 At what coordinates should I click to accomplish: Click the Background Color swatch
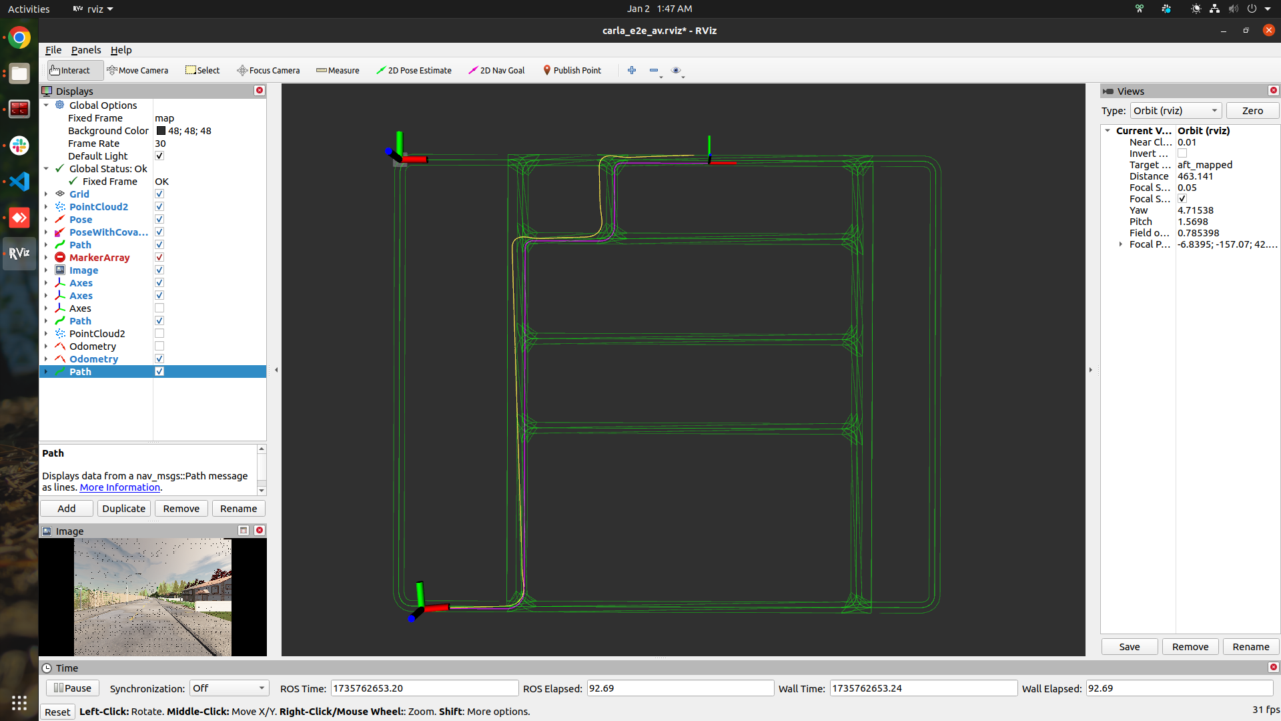point(161,131)
